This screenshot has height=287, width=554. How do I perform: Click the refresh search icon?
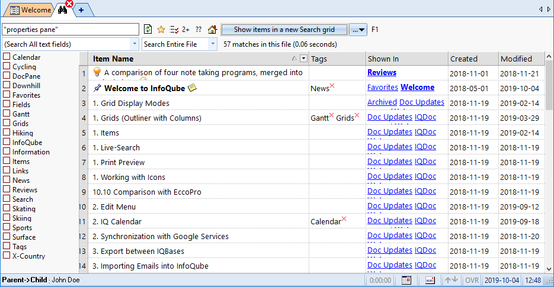pyautogui.click(x=148, y=30)
